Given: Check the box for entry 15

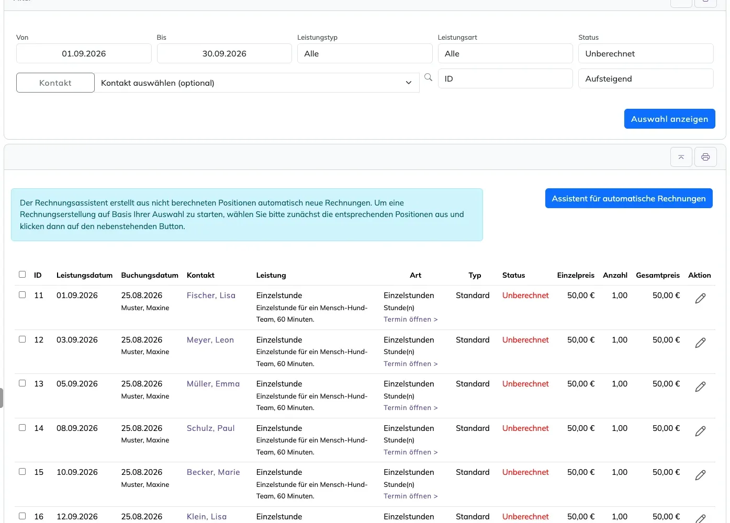Looking at the screenshot, I should click(x=22, y=471).
